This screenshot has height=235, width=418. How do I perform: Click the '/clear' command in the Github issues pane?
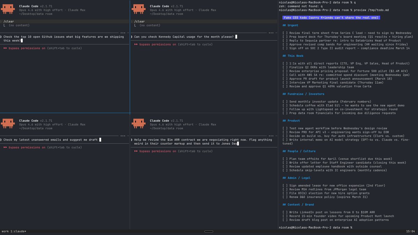click(x=9, y=22)
